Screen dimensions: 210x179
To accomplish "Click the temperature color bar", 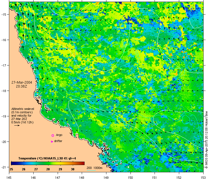I will point(48,163).
